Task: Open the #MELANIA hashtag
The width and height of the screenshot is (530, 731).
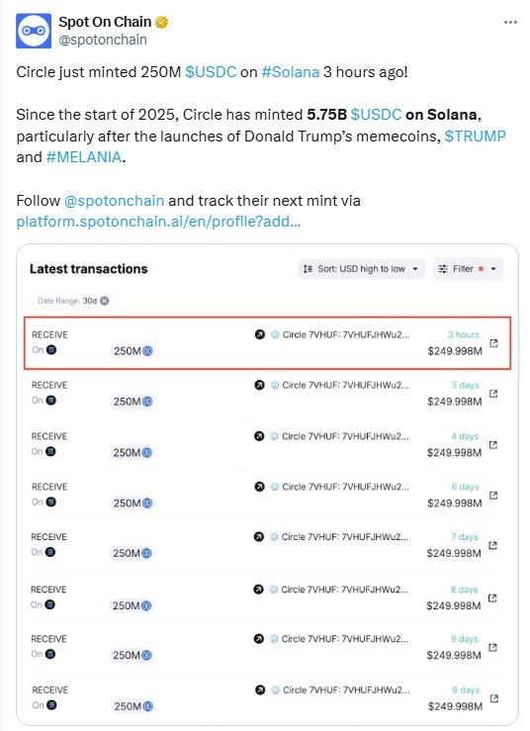Action: click(84, 157)
